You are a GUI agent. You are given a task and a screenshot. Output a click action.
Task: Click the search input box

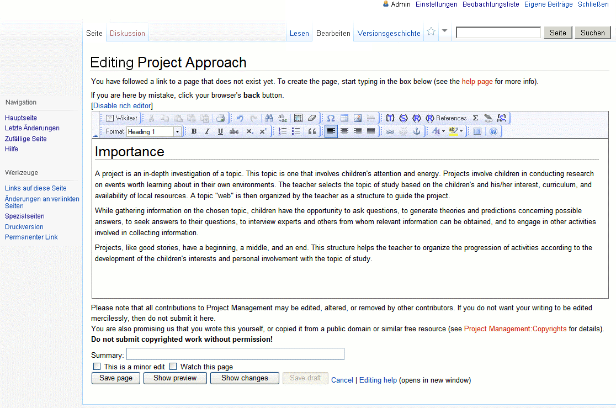pos(498,33)
